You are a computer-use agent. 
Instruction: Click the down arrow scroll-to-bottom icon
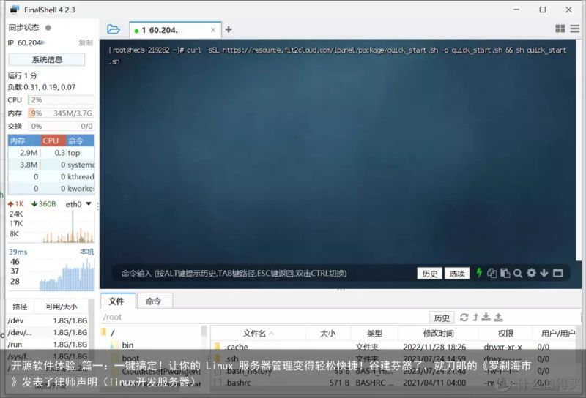click(x=544, y=273)
